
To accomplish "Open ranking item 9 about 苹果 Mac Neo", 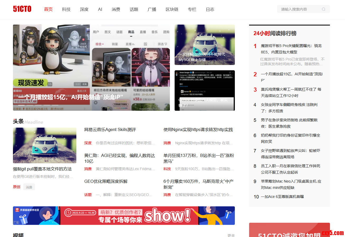I will 291,184.
